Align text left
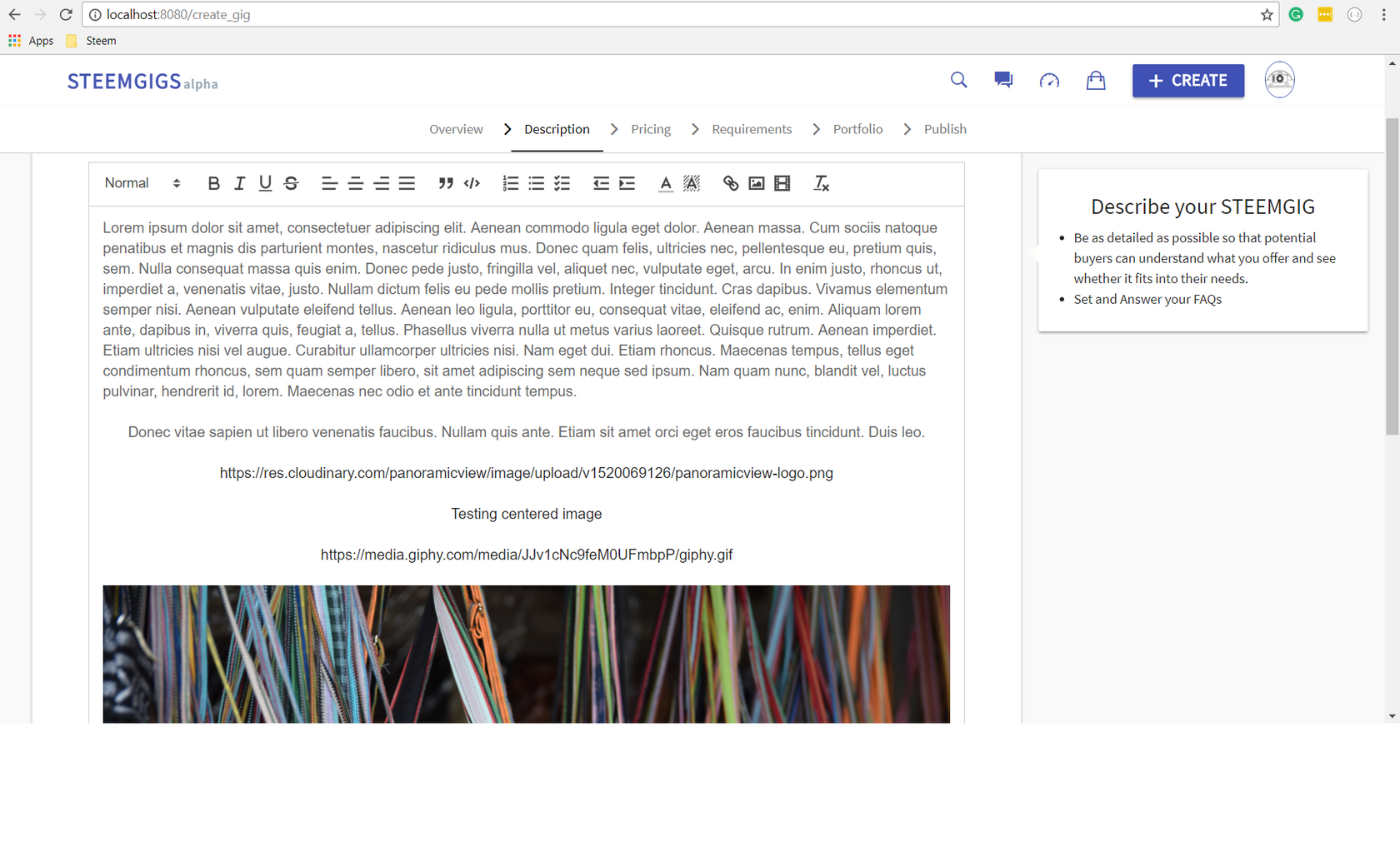 [330, 183]
